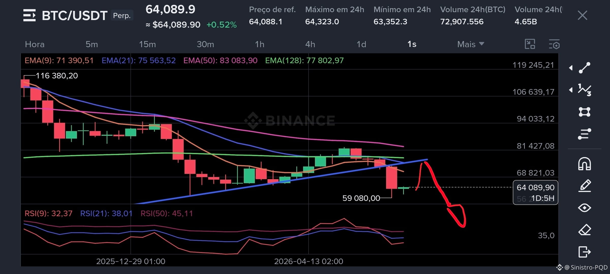Tap the current price tag 64 089,90

click(x=535, y=187)
